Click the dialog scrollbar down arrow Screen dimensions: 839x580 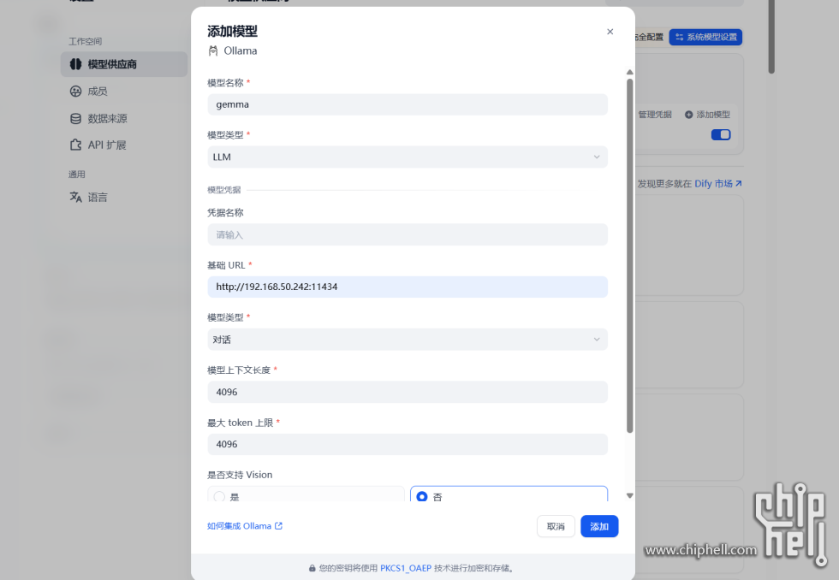point(630,495)
